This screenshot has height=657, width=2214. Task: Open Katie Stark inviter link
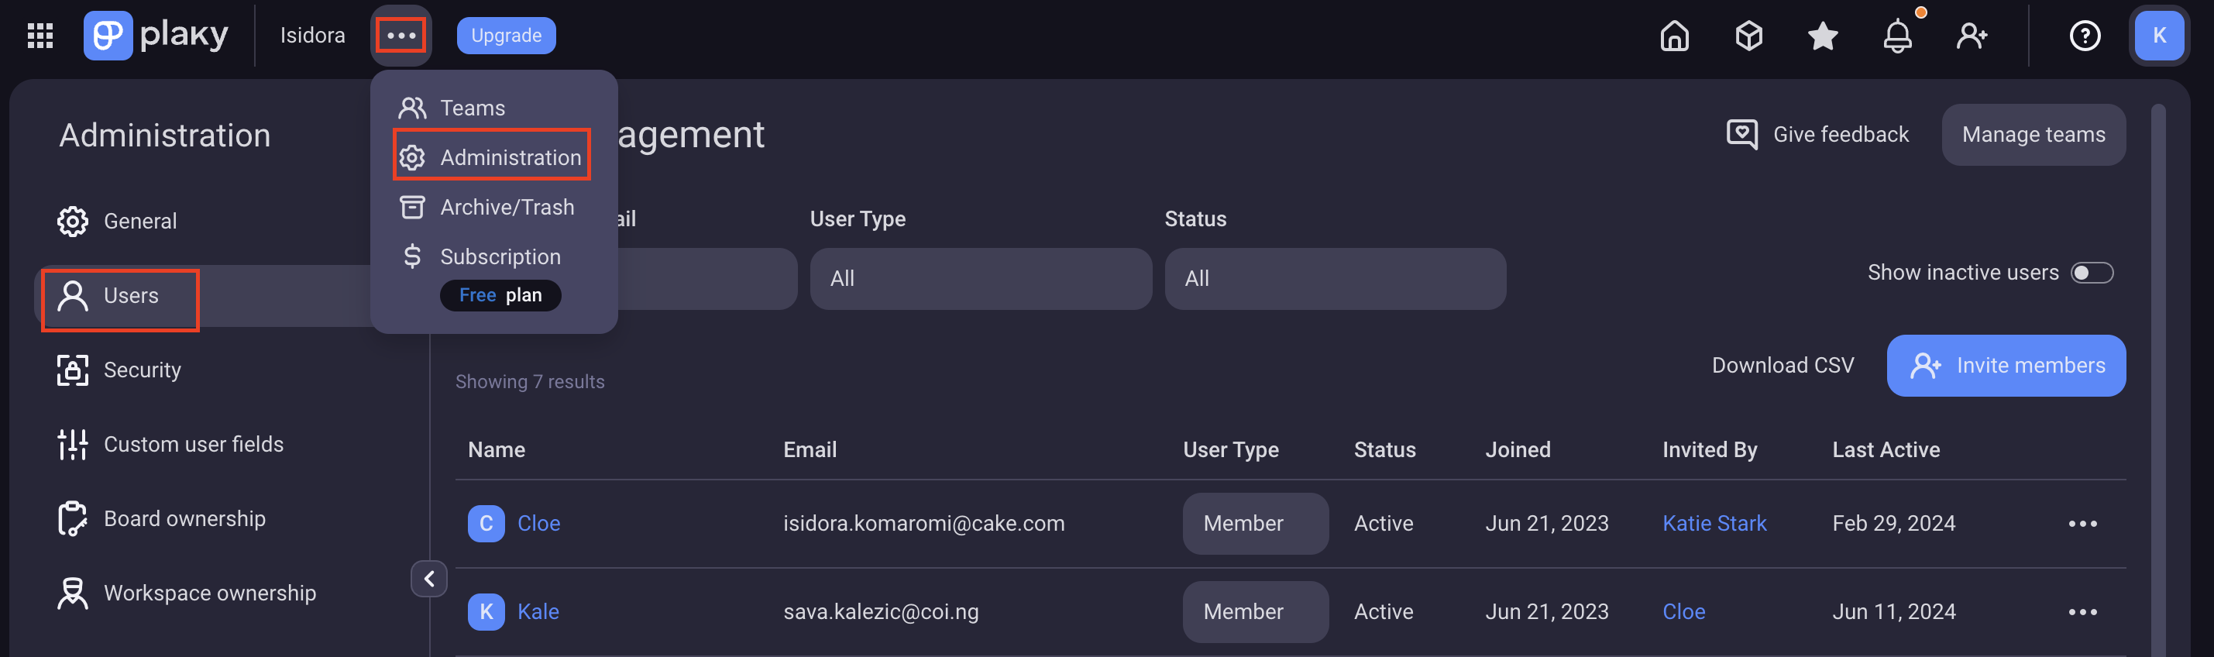pyautogui.click(x=1714, y=524)
